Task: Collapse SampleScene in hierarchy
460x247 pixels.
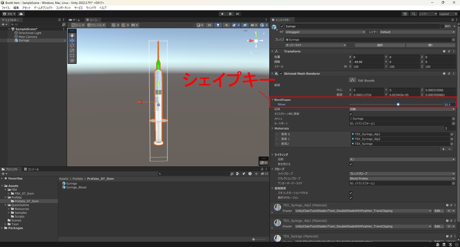Action: pyautogui.click(x=9, y=29)
